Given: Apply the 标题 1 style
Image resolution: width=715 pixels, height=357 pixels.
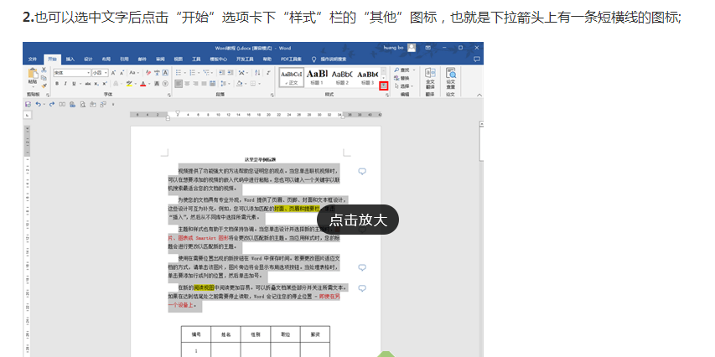Looking at the screenshot, I should (317, 77).
